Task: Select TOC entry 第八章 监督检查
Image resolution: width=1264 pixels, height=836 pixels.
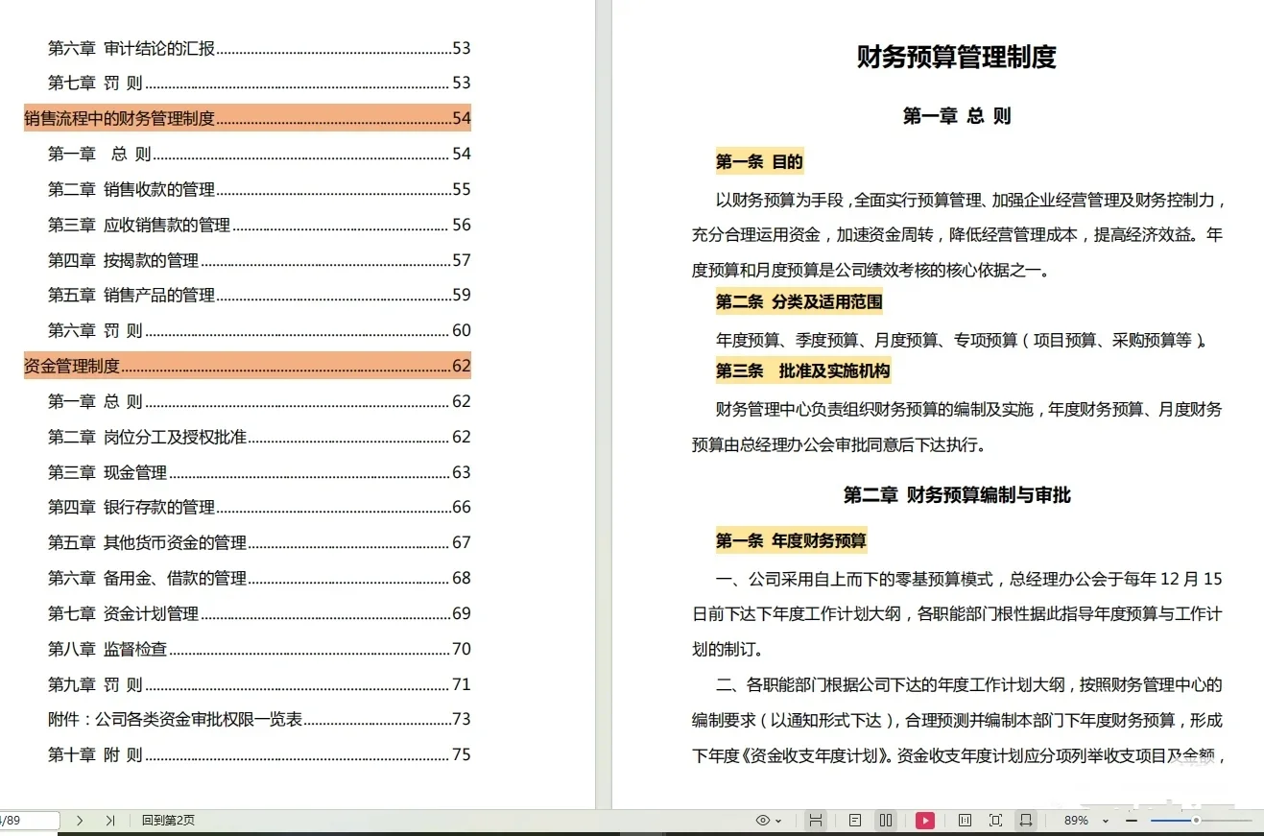Action: [259, 649]
